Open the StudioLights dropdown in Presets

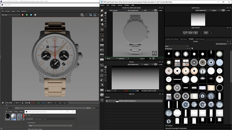pyautogui.click(x=176, y=49)
